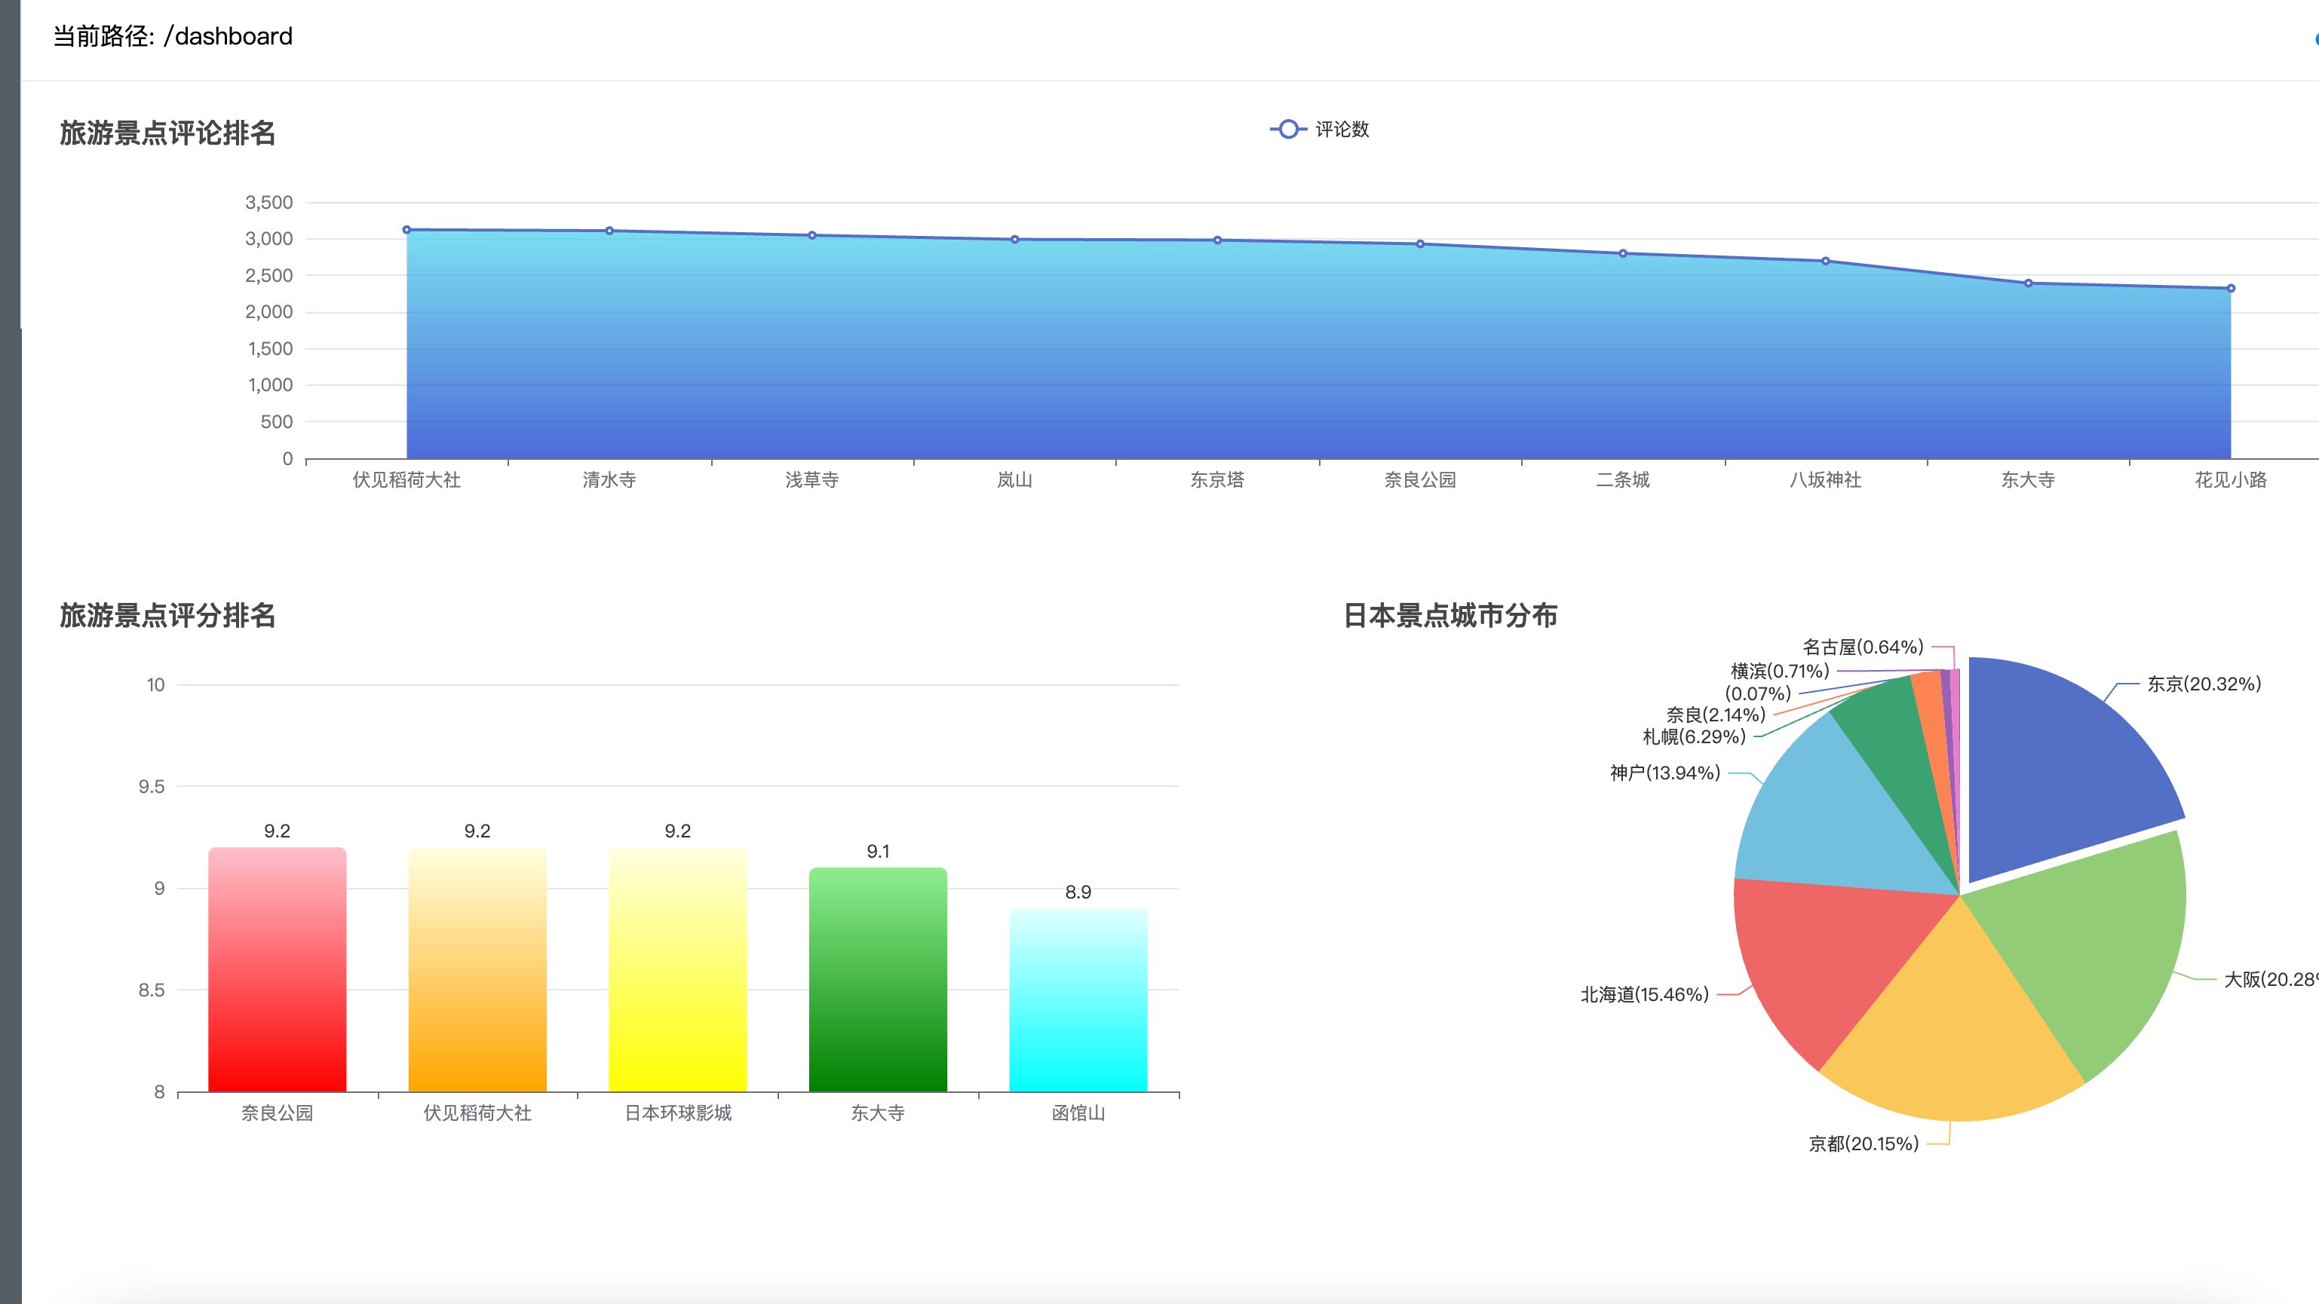Click the (0.07%) pie label
The width and height of the screenshot is (2319, 1304).
coord(1758,694)
